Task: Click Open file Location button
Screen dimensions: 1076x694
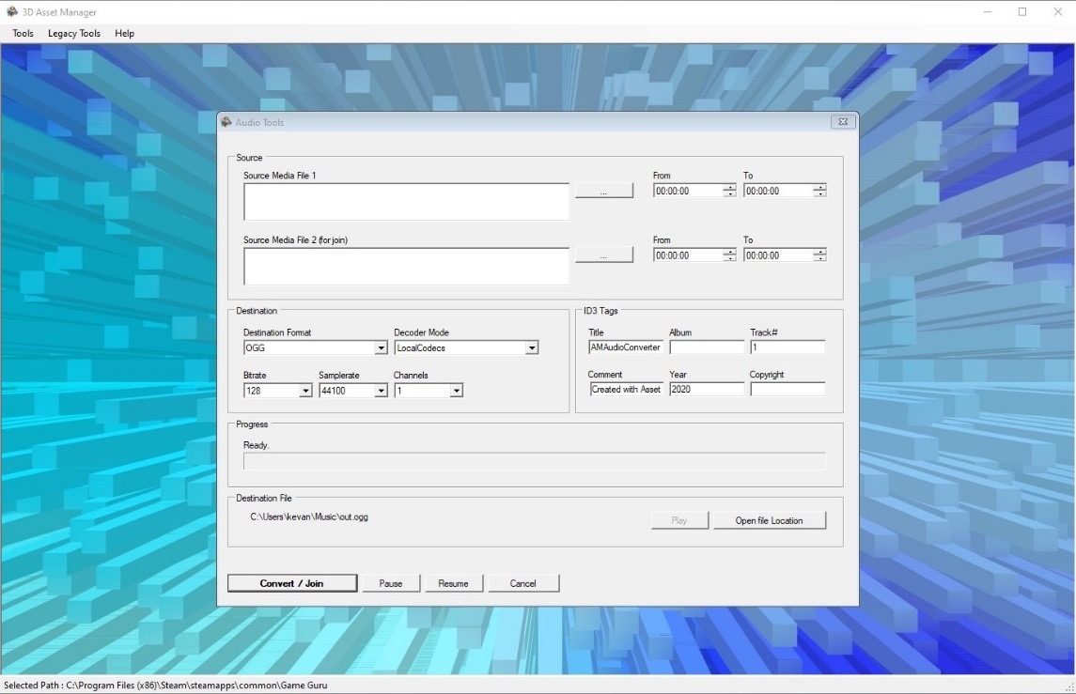Action: coord(769,520)
